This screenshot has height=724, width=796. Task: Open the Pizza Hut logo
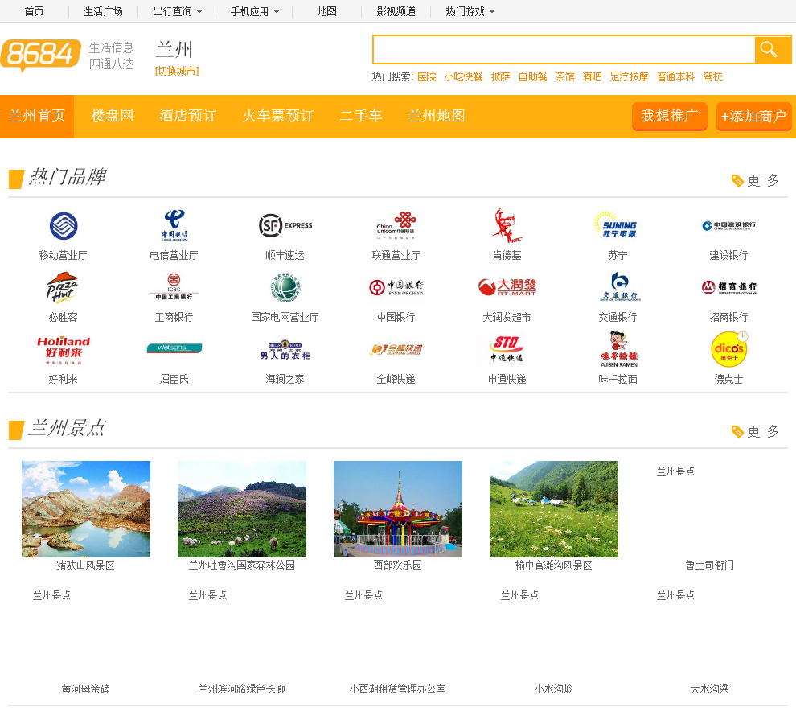click(63, 287)
